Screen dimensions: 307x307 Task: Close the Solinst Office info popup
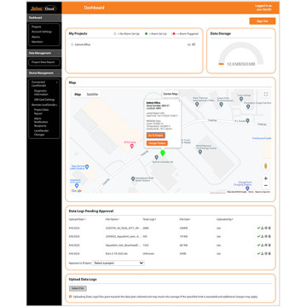(179, 101)
